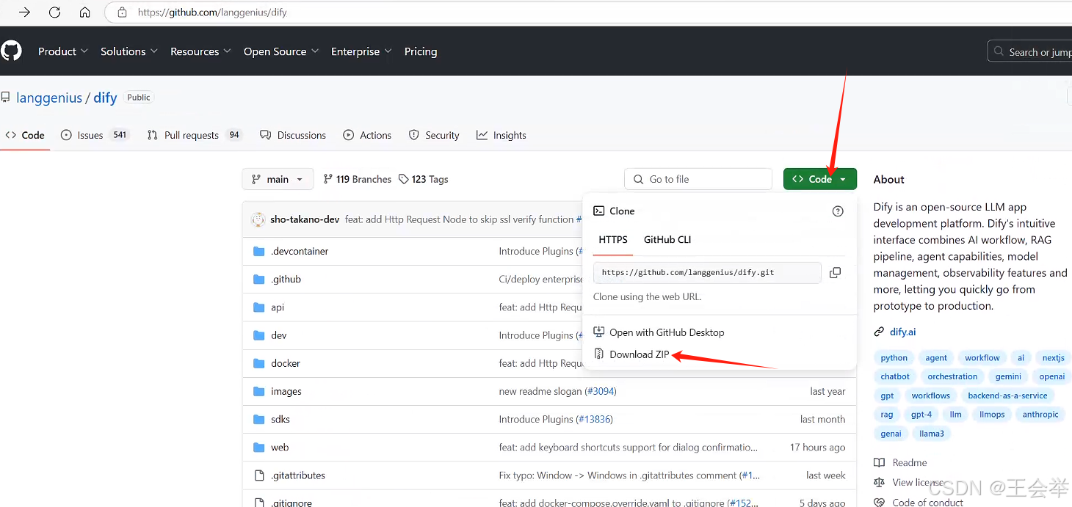Open the browser home icon
The height and width of the screenshot is (507, 1072).
pyautogui.click(x=84, y=12)
